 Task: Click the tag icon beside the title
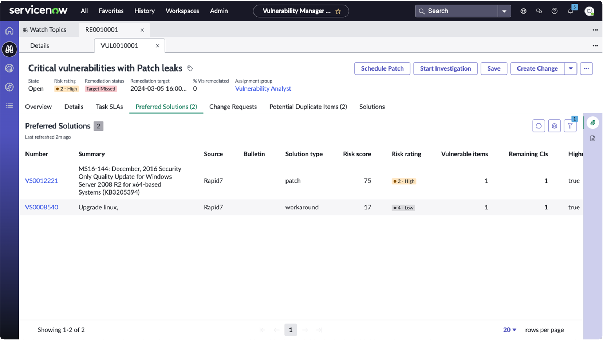190,68
